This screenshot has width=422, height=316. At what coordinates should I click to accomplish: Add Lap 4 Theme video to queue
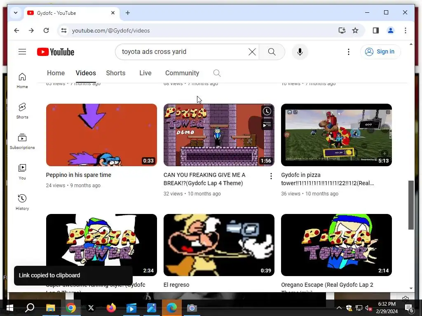267,125
